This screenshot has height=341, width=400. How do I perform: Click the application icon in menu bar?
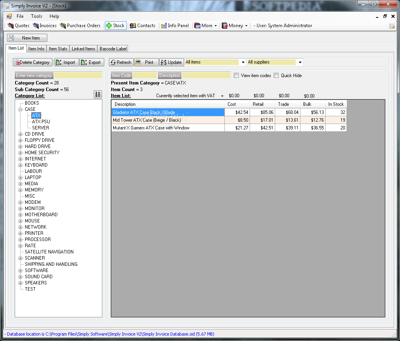[9, 16]
